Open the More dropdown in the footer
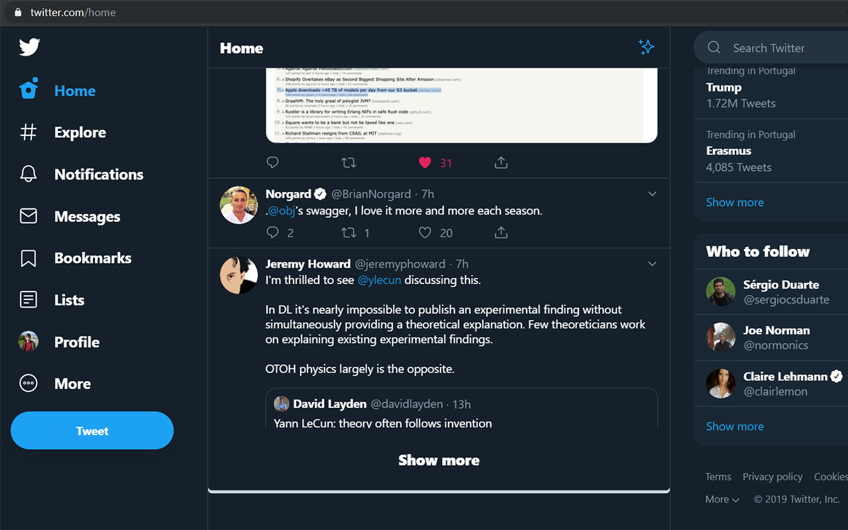 point(721,499)
